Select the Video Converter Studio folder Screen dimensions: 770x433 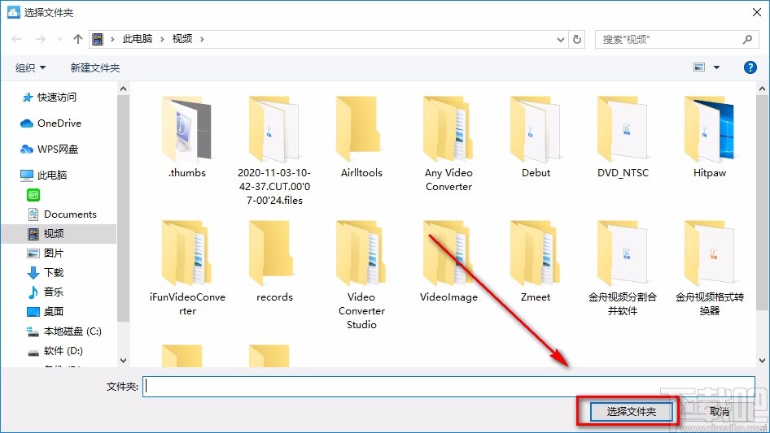(361, 275)
